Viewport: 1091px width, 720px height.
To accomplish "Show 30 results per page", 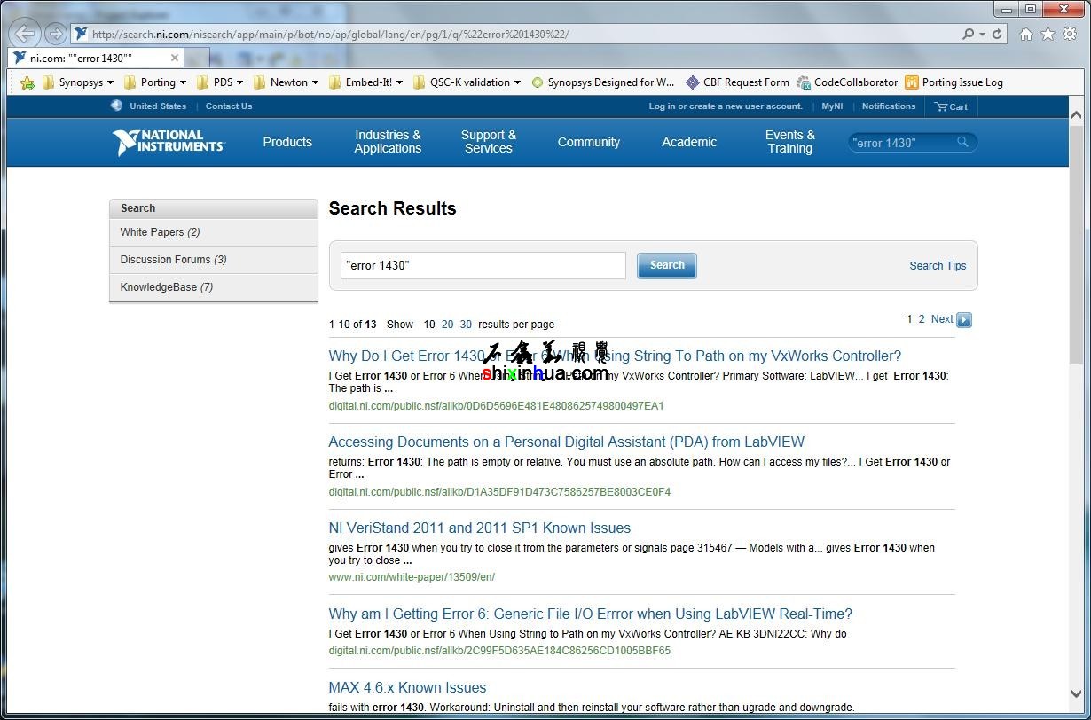I will point(466,325).
